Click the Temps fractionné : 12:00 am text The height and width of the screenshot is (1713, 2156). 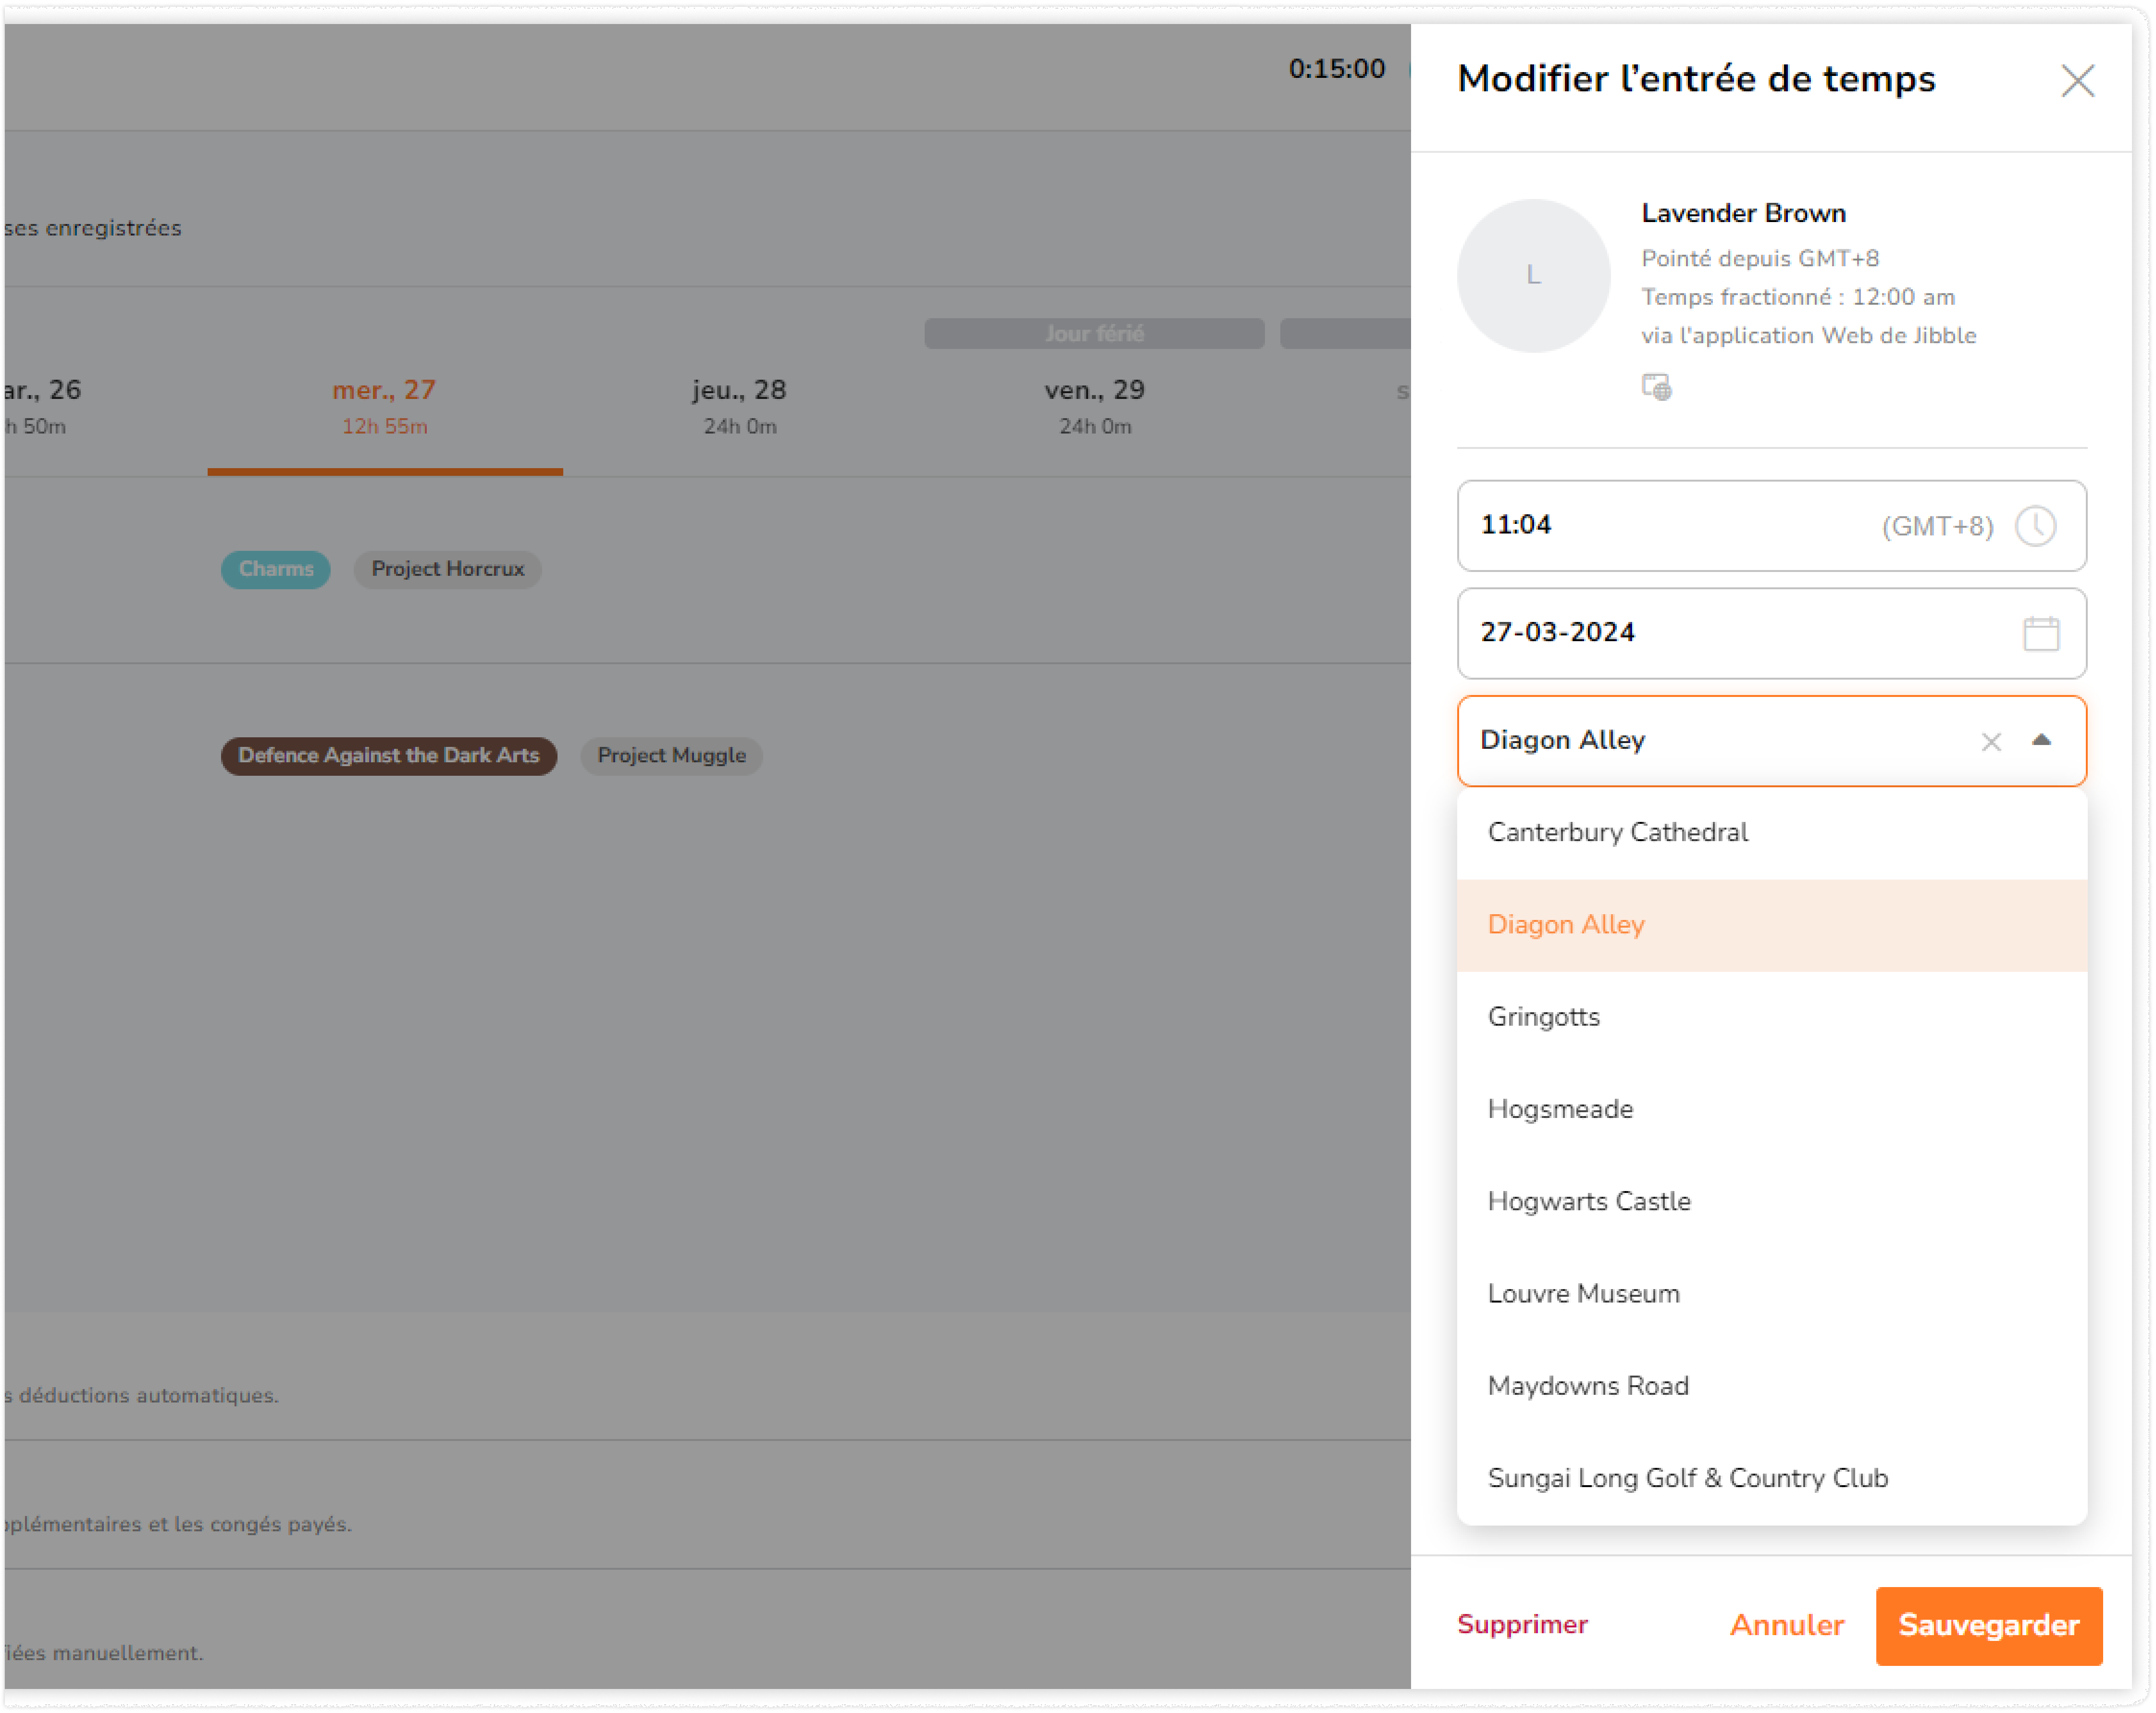point(1798,297)
